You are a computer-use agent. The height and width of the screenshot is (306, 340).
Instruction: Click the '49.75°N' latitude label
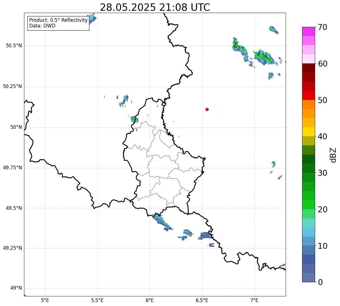pos(12,168)
